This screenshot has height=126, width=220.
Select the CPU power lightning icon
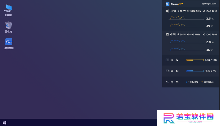(178, 11)
